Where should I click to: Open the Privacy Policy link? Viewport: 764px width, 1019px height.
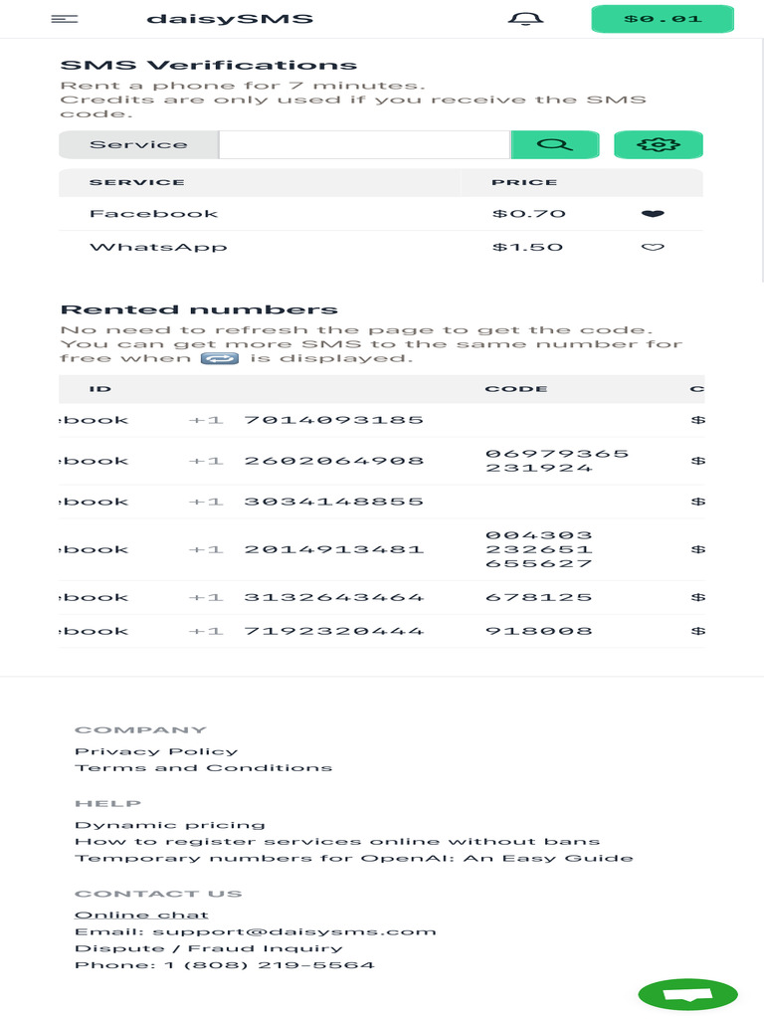point(156,751)
